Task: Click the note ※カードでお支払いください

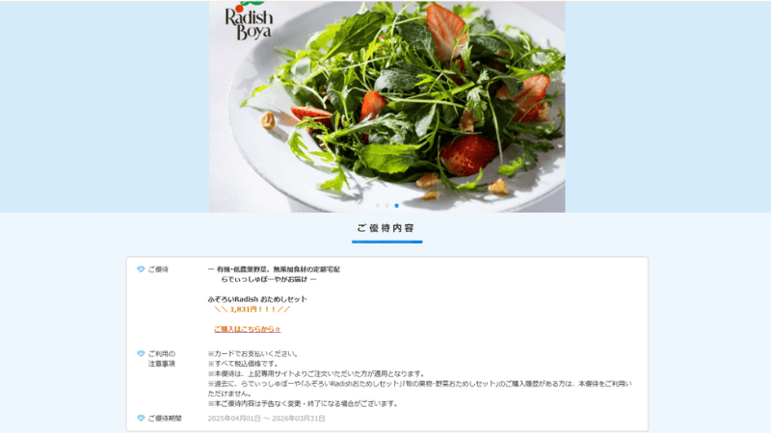Action: 253,353
